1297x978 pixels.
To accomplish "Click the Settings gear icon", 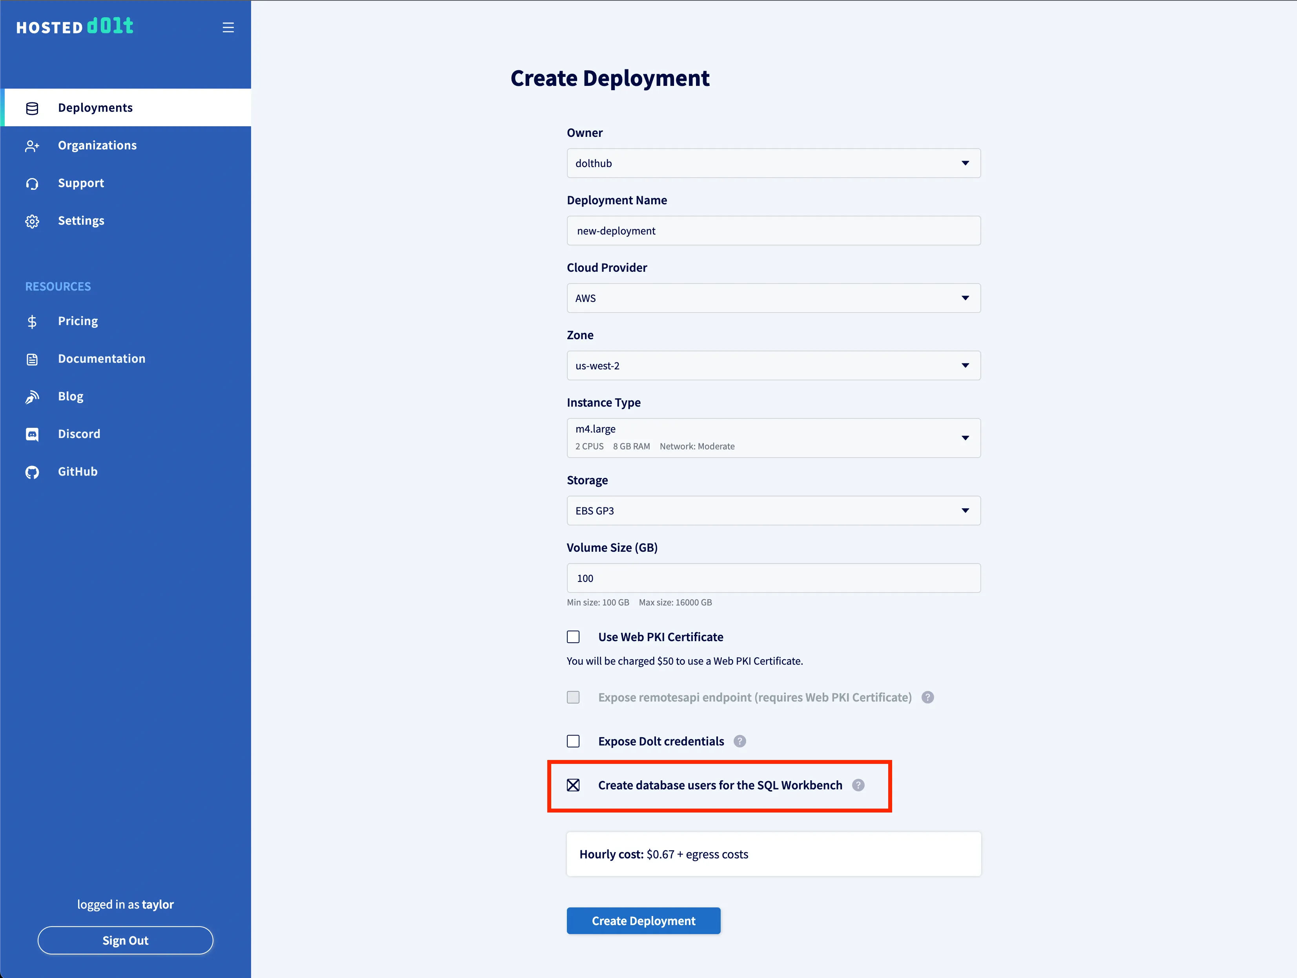I will (x=32, y=222).
